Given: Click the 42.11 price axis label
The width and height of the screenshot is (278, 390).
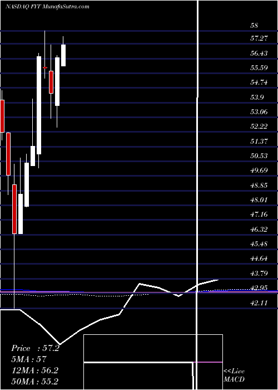Looking at the screenshot, I should pos(259,303).
